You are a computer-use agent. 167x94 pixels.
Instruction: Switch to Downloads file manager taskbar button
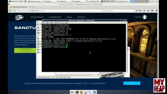click(x=122, y=1)
